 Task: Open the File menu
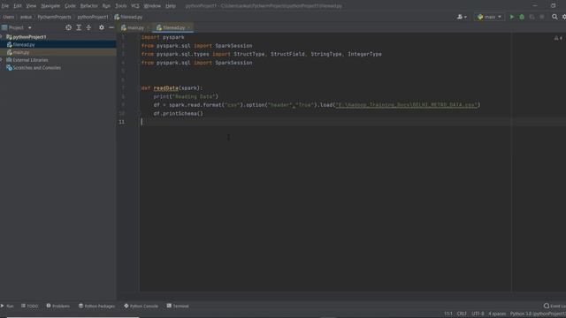5,6
